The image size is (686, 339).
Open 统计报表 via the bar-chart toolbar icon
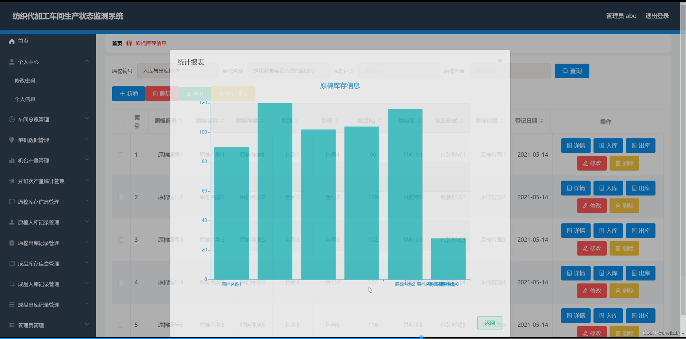(x=222, y=93)
